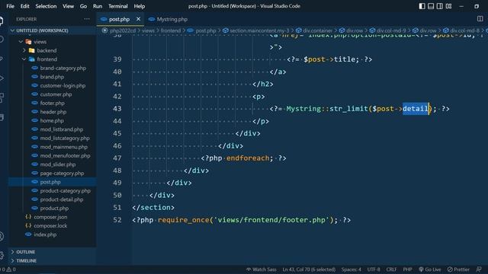The width and height of the screenshot is (488, 274).
Task: Click php2022cd in the breadcrumb
Action: coord(123,30)
